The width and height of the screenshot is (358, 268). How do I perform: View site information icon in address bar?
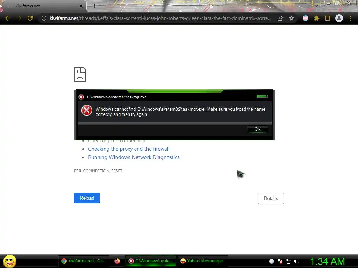(44, 18)
